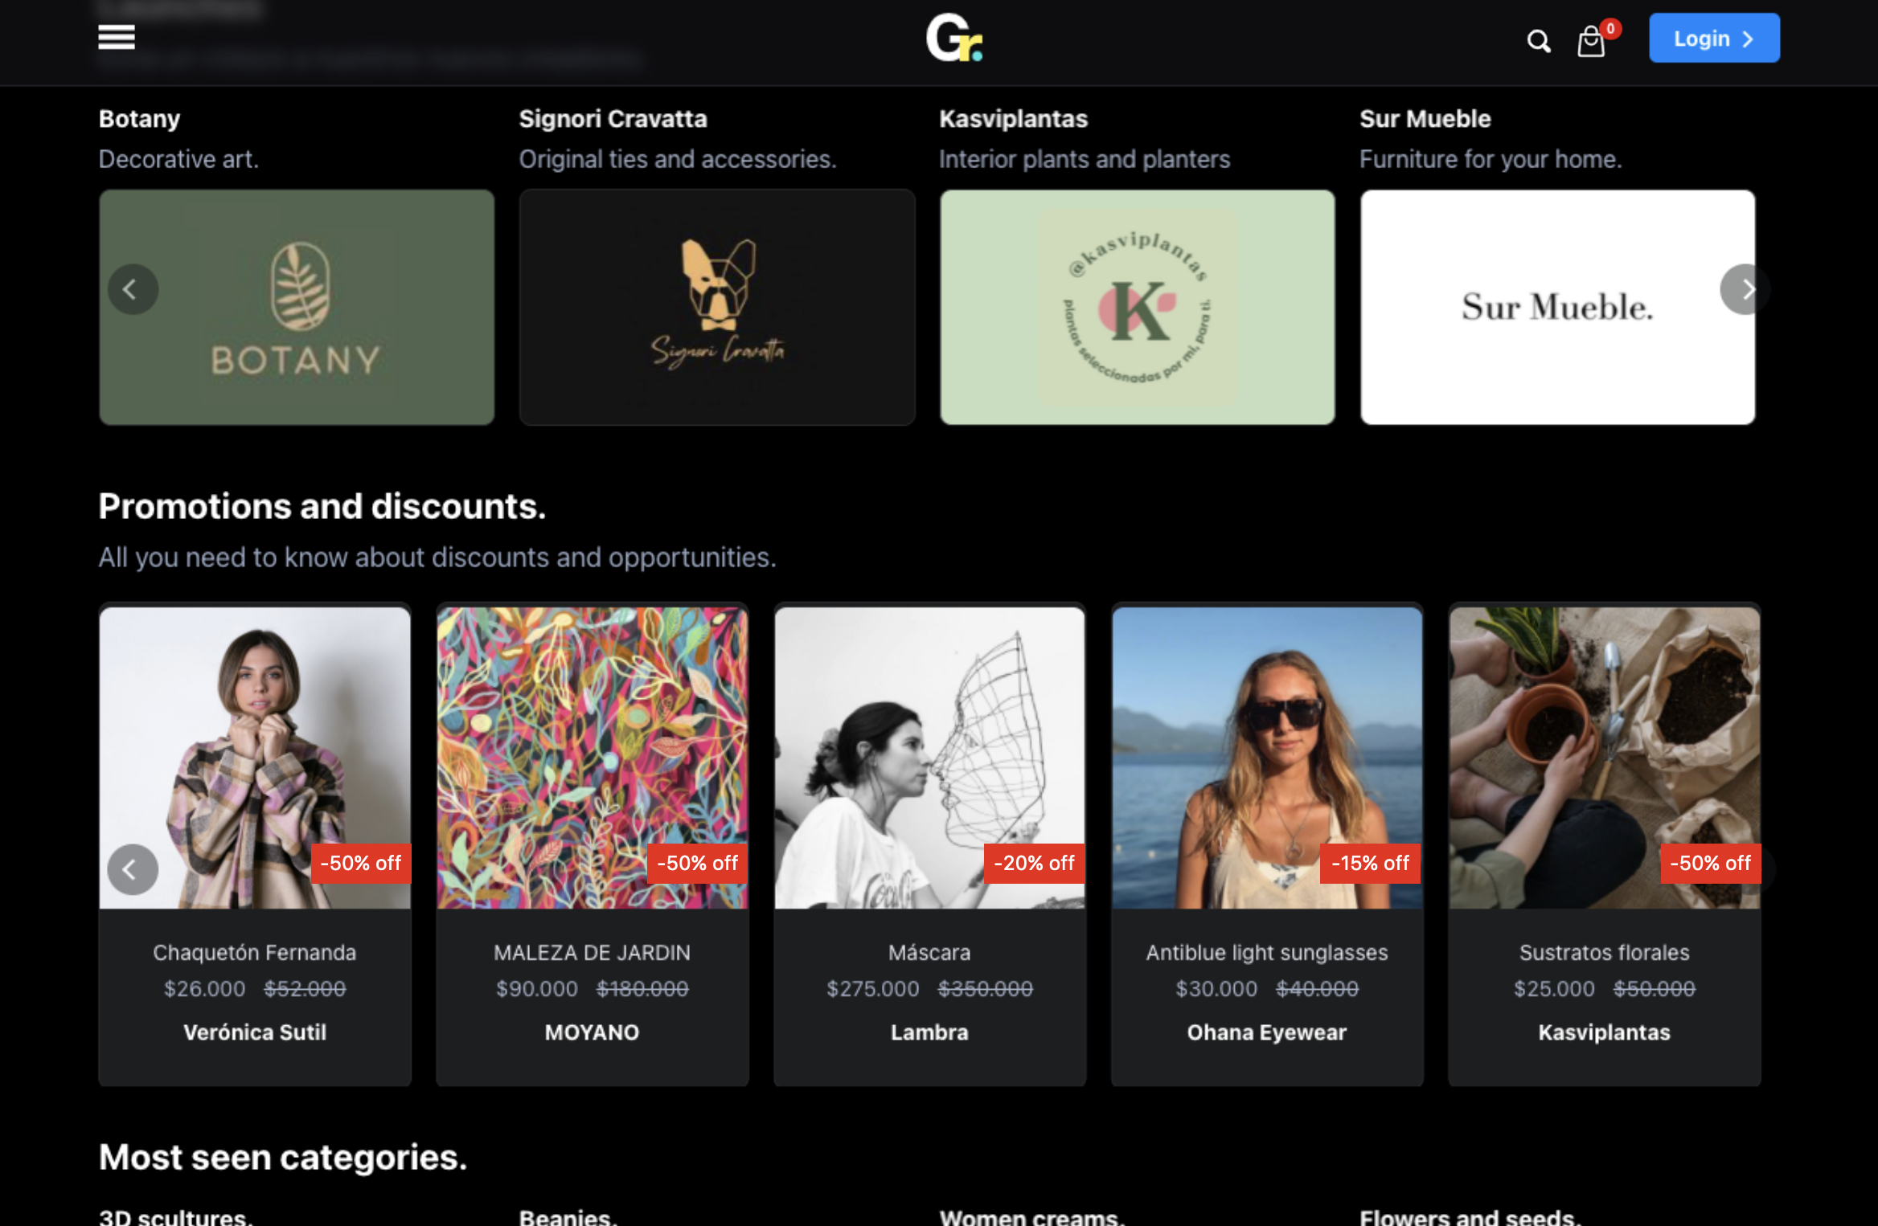Screen dimensions: 1878x1226
Task: Click the Women creams category
Action: pyautogui.click(x=1033, y=1217)
